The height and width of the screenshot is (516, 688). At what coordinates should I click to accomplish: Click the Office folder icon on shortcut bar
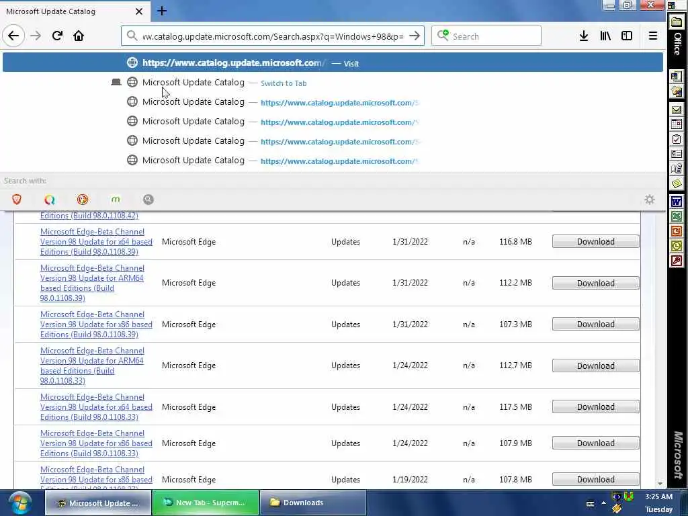coord(676,21)
